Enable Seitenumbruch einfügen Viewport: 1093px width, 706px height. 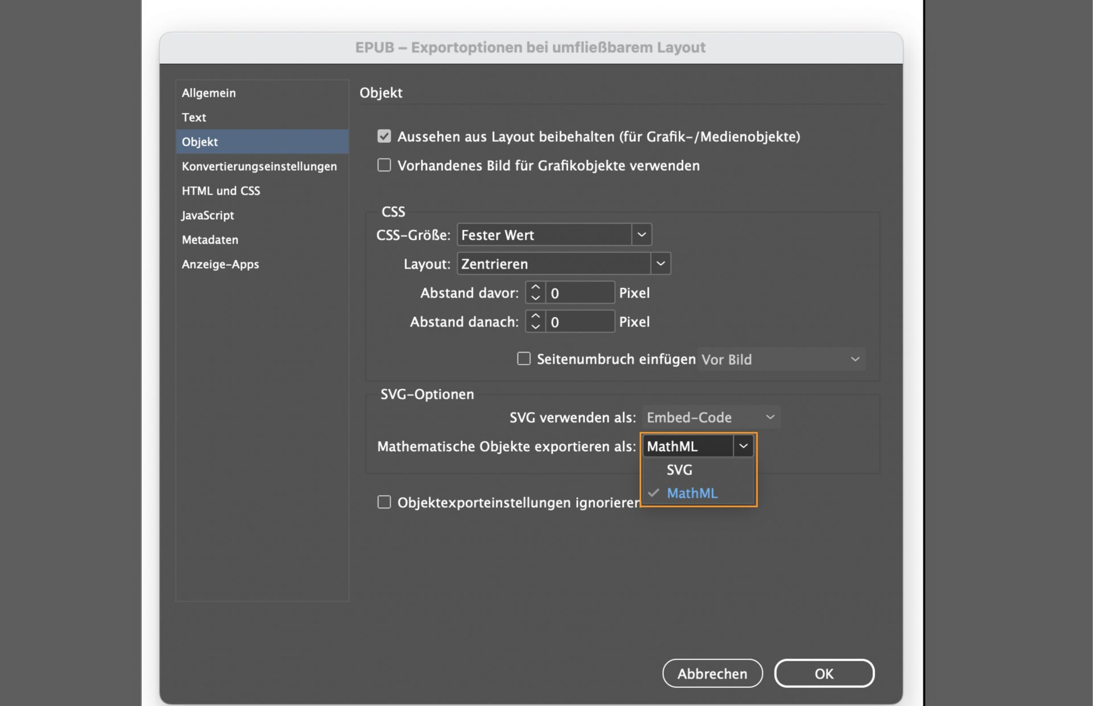[523, 358]
